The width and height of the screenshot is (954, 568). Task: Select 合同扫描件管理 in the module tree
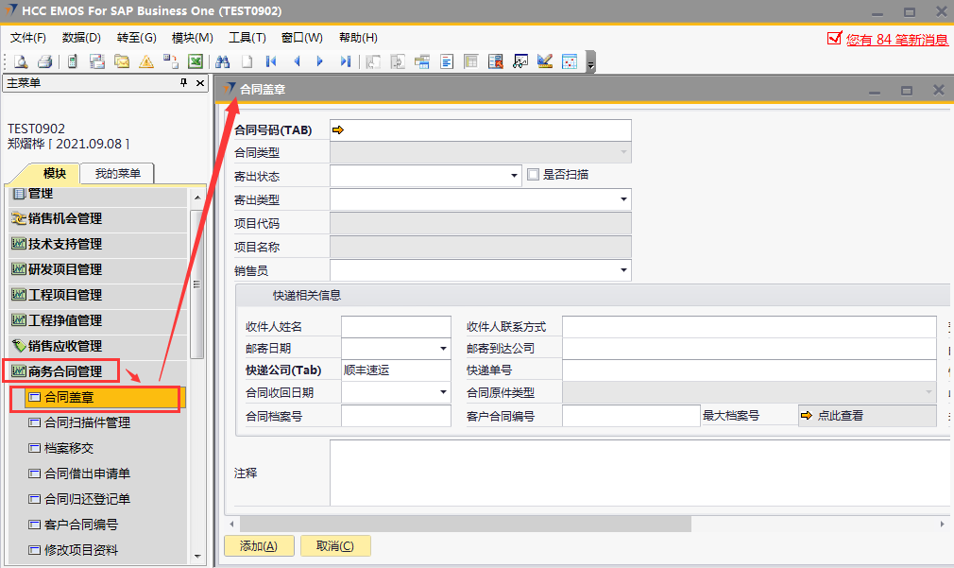87,422
